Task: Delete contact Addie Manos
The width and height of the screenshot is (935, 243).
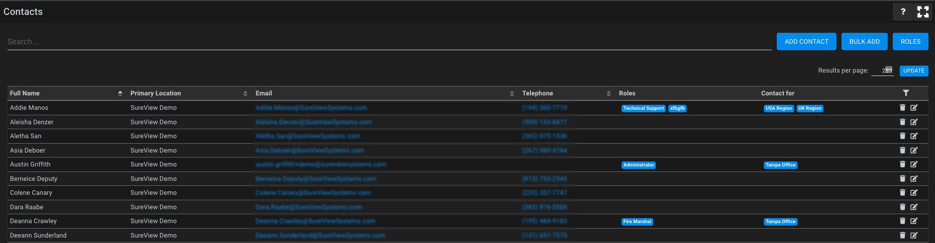Action: (x=903, y=107)
